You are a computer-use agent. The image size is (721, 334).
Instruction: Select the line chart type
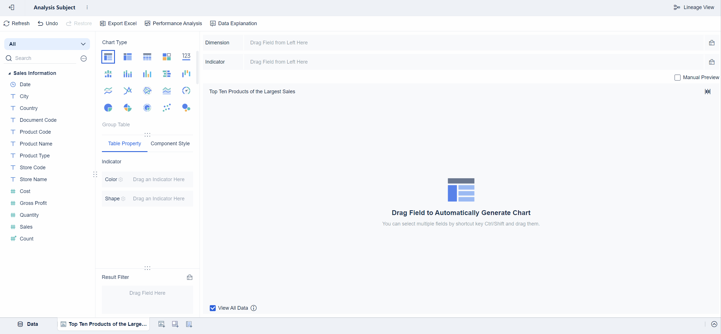tap(108, 91)
